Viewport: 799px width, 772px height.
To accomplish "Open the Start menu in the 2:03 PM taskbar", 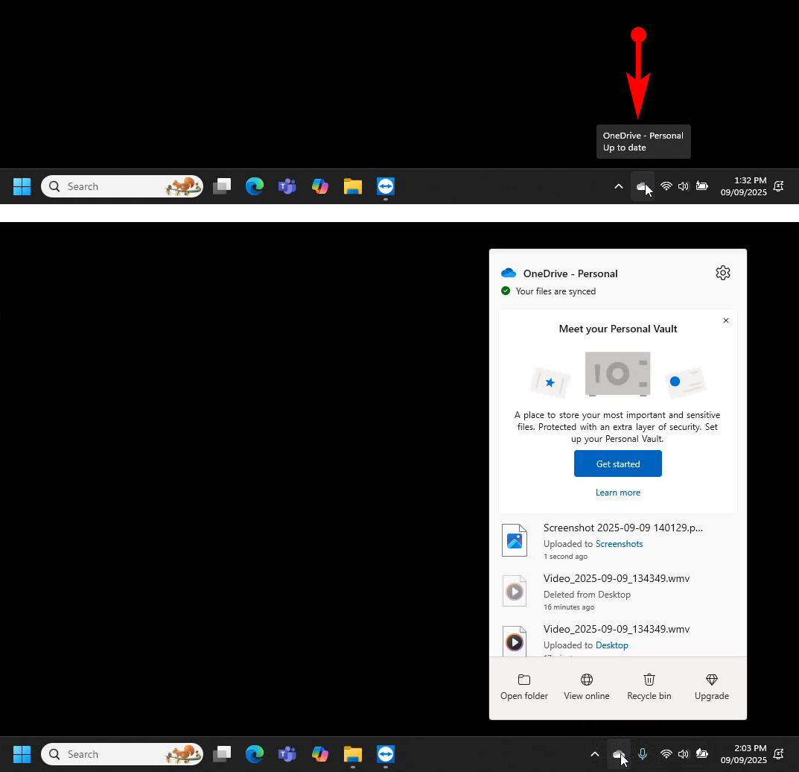I will pos(22,753).
